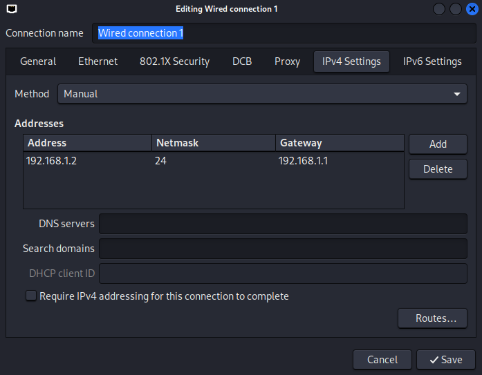
Task: Close the dialog with the blue X button
Action: (x=472, y=9)
